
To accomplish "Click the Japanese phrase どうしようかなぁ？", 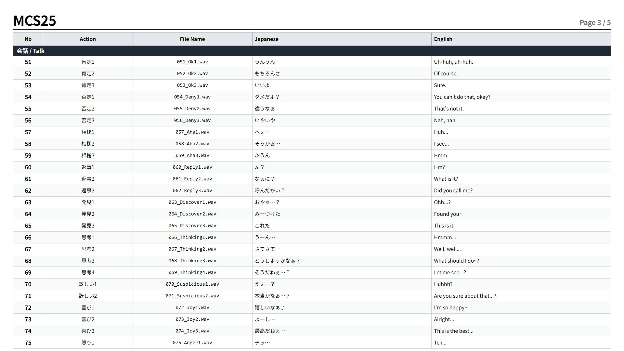I will click(x=277, y=261).
